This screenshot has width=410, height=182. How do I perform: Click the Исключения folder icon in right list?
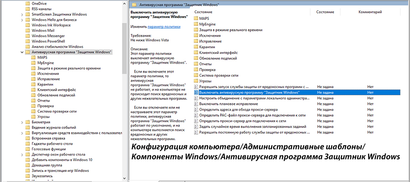pyautogui.click(x=196, y=35)
